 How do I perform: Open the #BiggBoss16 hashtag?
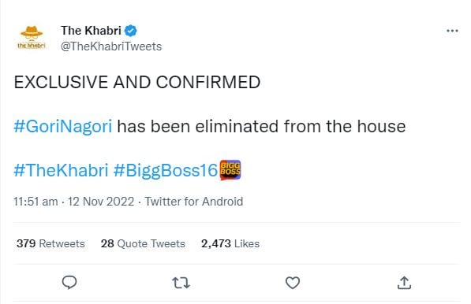pyautogui.click(x=166, y=170)
